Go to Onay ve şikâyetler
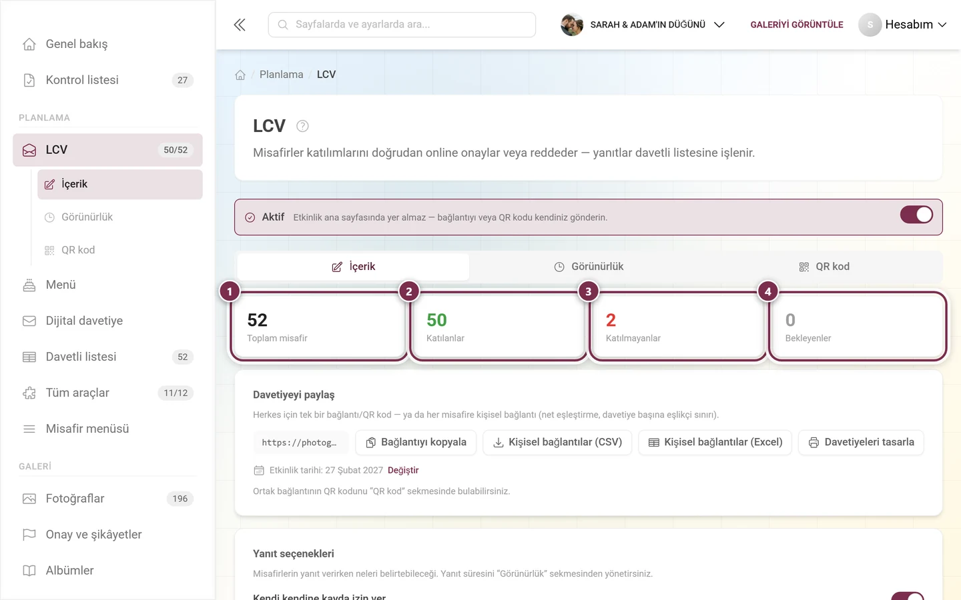Image resolution: width=961 pixels, height=600 pixels. pos(107,535)
